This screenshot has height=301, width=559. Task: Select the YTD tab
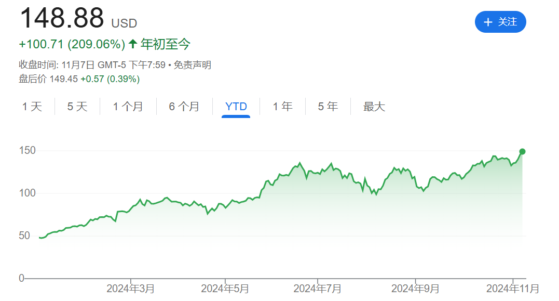point(236,107)
